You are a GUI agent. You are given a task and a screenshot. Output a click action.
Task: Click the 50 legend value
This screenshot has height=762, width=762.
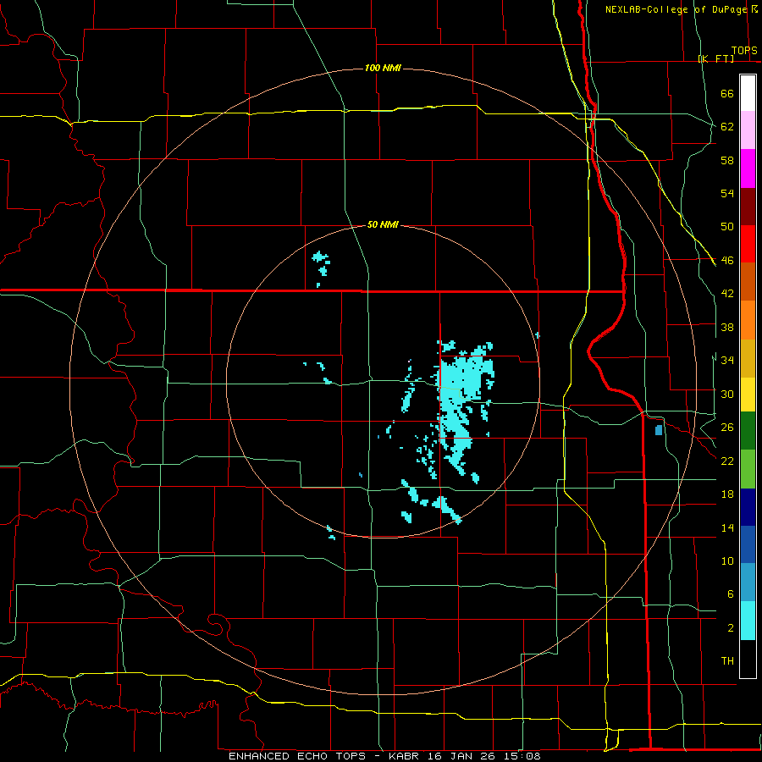point(727,227)
